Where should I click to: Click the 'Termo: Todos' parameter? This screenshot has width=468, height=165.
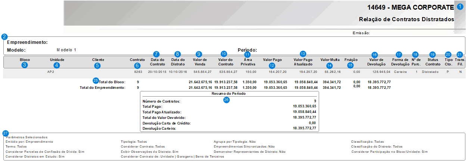point(16,146)
